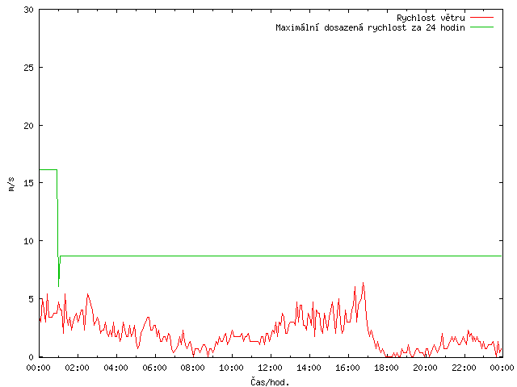
Task: Click the green line's lowest dip near 01:00
Action: (59, 285)
